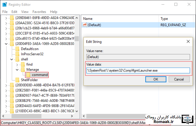This screenshot has height=126, width=196.
Task: Click folder icon of {20CCEF1E-0185-41a5 key
Action: (x=12, y=33)
